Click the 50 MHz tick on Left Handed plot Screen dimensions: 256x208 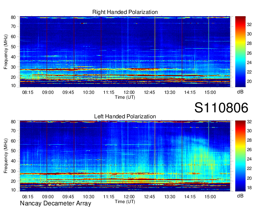pos(13,151)
